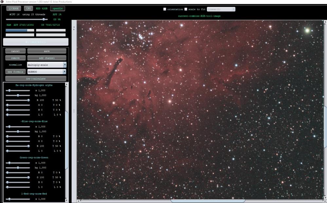
Task: Click image viewer horizontal scrollbar thumb
Action: (x=208, y=201)
